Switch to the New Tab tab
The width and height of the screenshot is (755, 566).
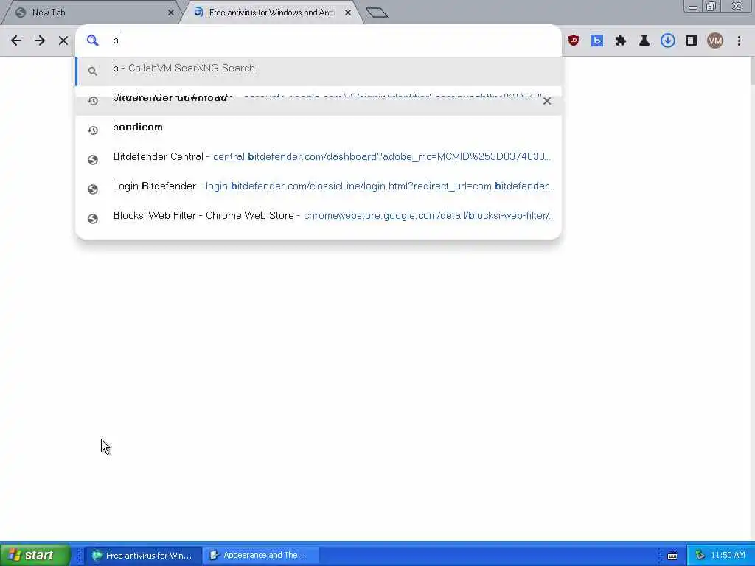point(90,13)
